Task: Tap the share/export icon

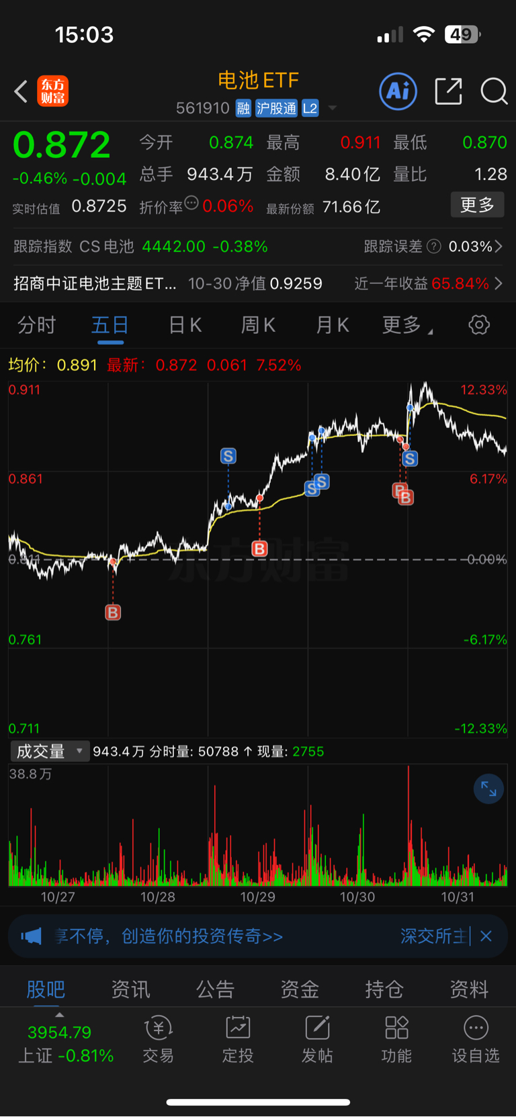Action: (448, 91)
